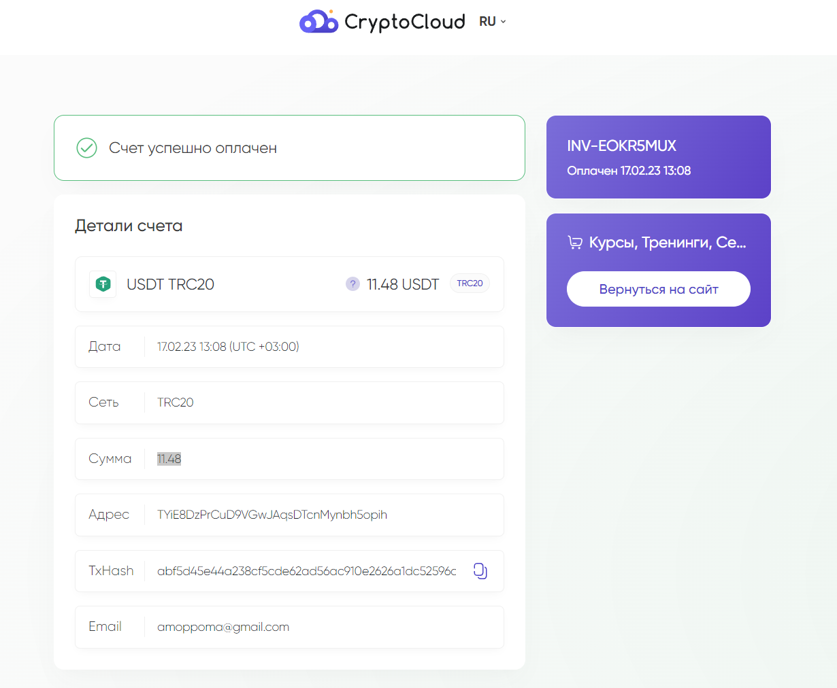Image resolution: width=837 pixels, height=688 pixels.
Task: Click the Сеть field label
Action: point(103,402)
